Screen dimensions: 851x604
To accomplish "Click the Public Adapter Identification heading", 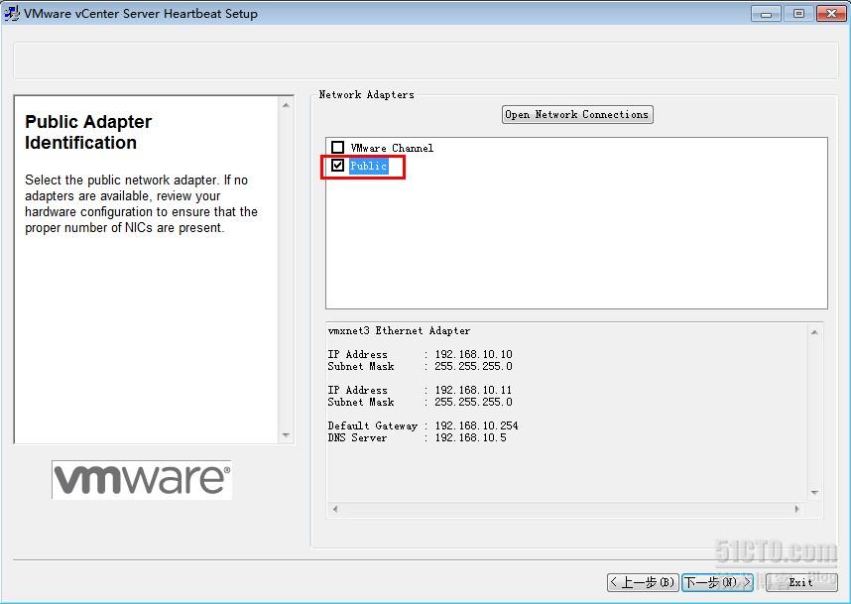I will (x=88, y=132).
